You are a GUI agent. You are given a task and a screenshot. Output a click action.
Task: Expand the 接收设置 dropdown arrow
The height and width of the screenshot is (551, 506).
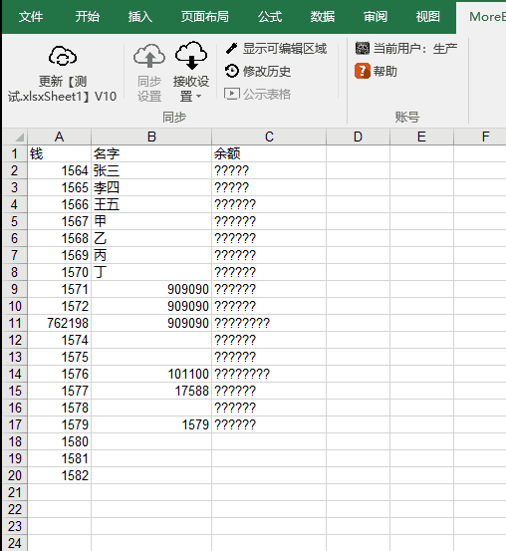pyautogui.click(x=198, y=96)
